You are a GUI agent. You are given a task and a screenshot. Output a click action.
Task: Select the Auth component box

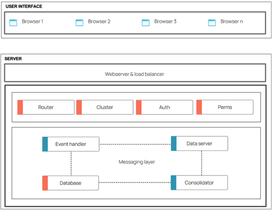[x=164, y=107]
